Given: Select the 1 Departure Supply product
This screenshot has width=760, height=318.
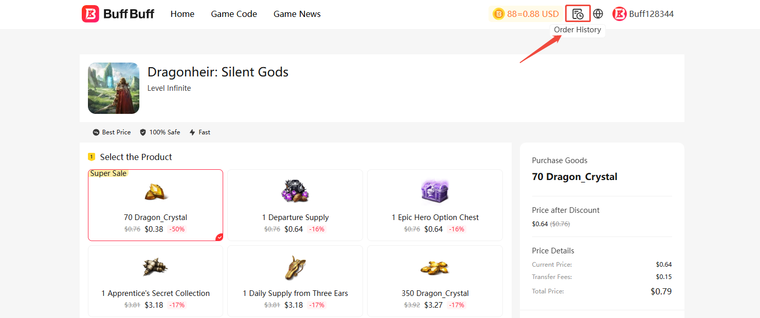Looking at the screenshot, I should click(x=295, y=205).
